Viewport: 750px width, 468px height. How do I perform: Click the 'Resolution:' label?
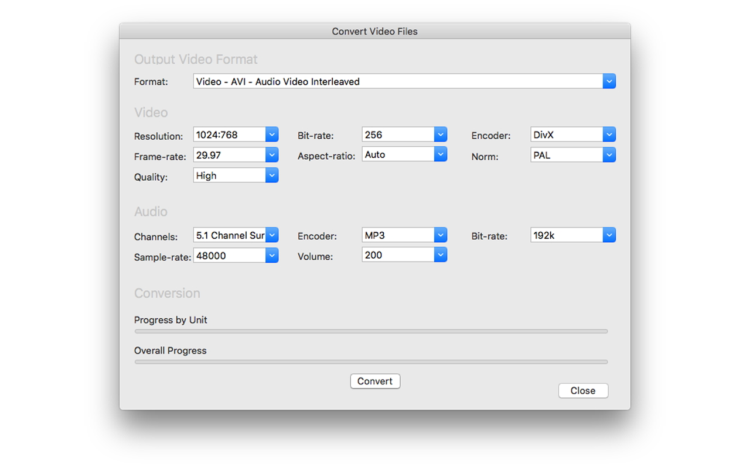click(159, 136)
